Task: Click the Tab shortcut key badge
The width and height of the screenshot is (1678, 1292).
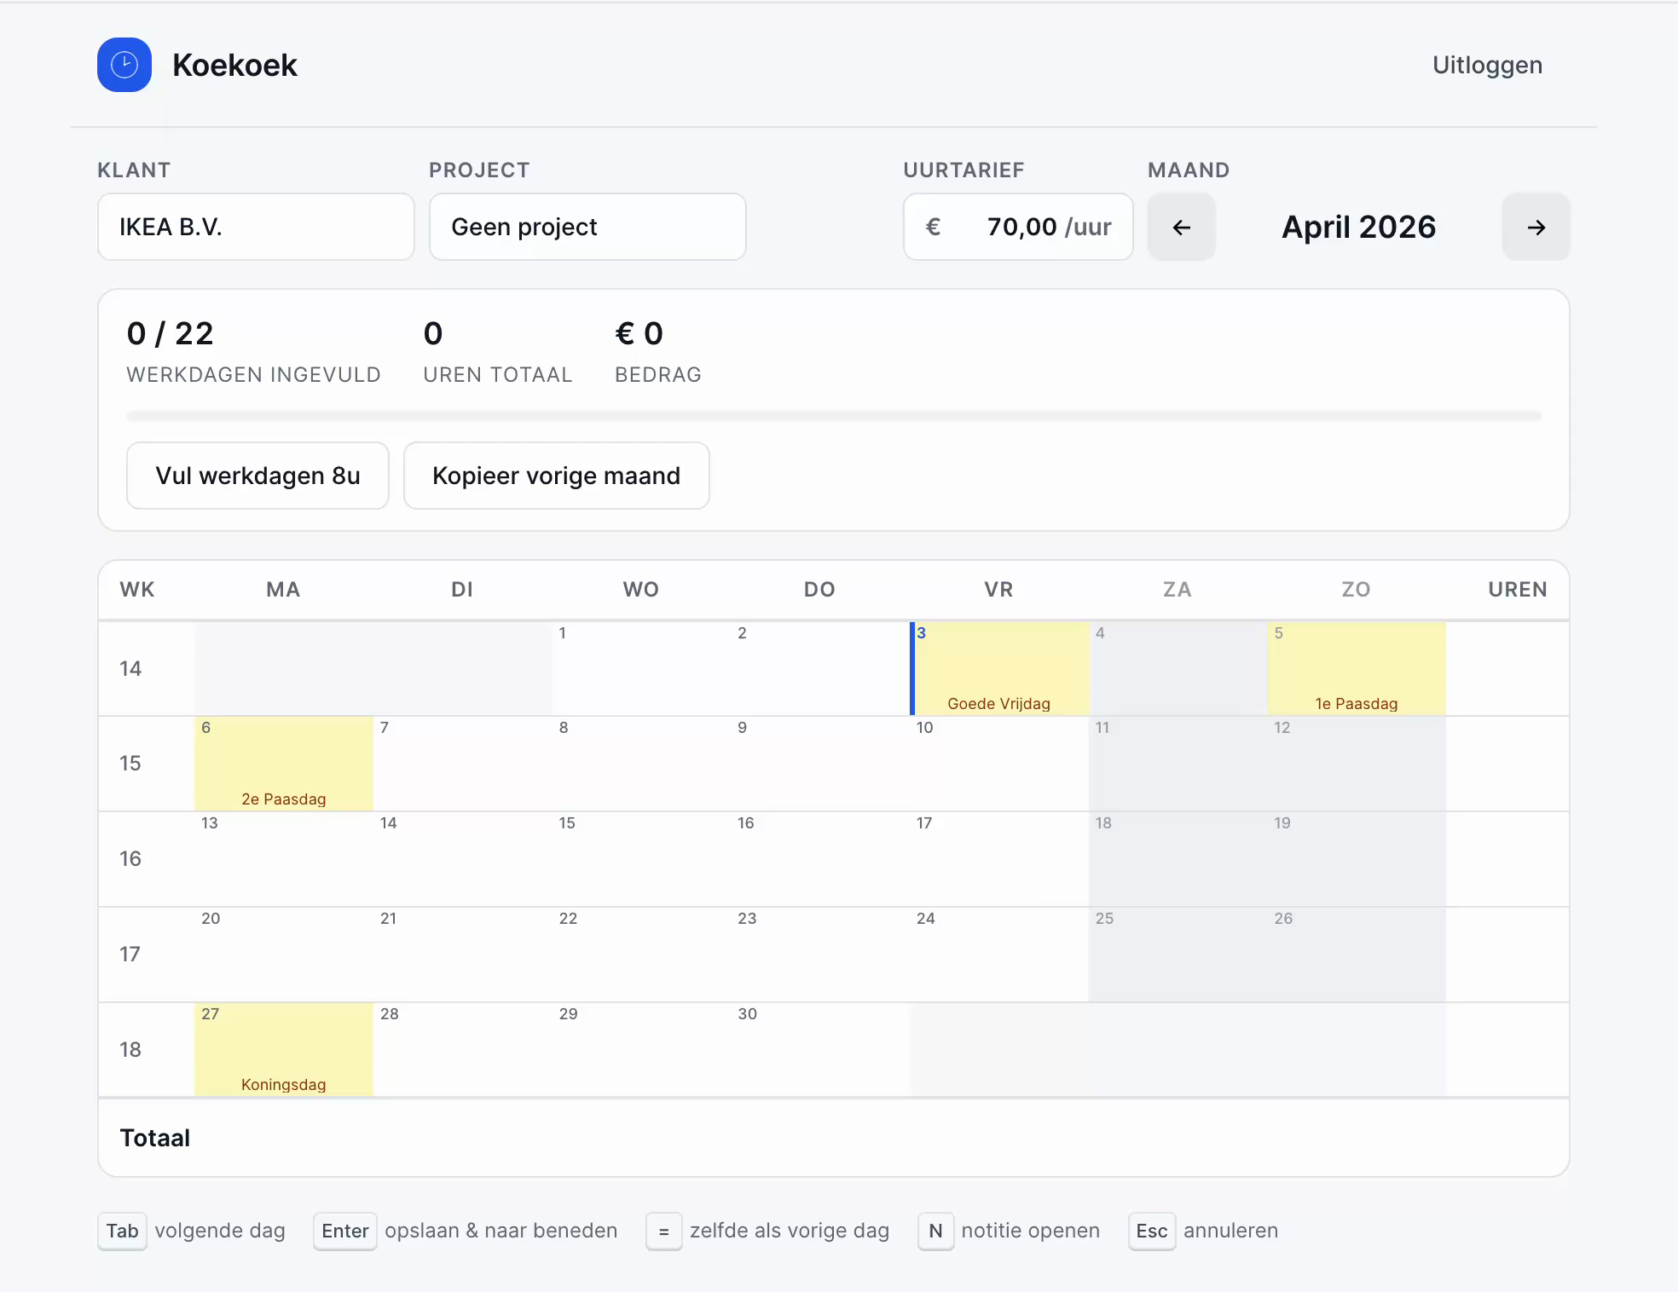Action: pos(122,1231)
